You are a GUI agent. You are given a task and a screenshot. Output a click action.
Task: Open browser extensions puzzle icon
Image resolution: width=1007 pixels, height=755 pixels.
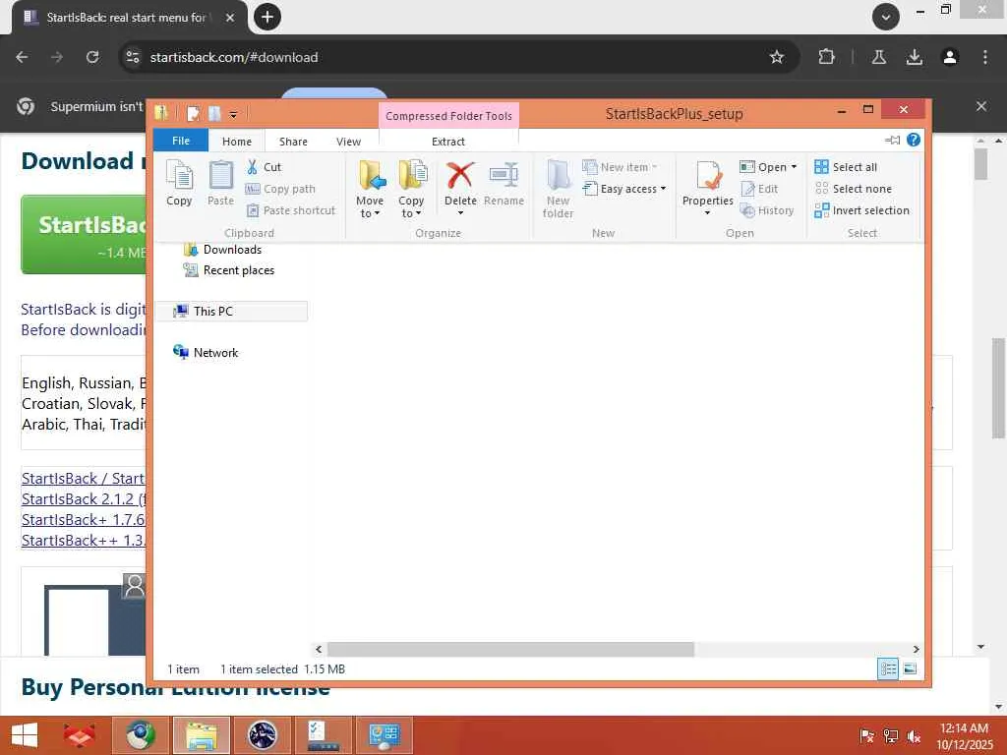[x=826, y=57]
